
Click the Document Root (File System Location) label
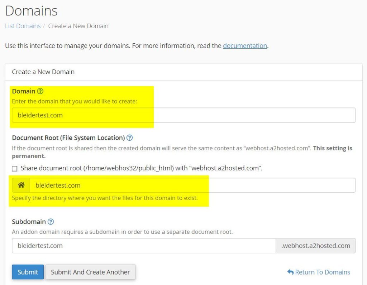pyautogui.click(x=68, y=138)
